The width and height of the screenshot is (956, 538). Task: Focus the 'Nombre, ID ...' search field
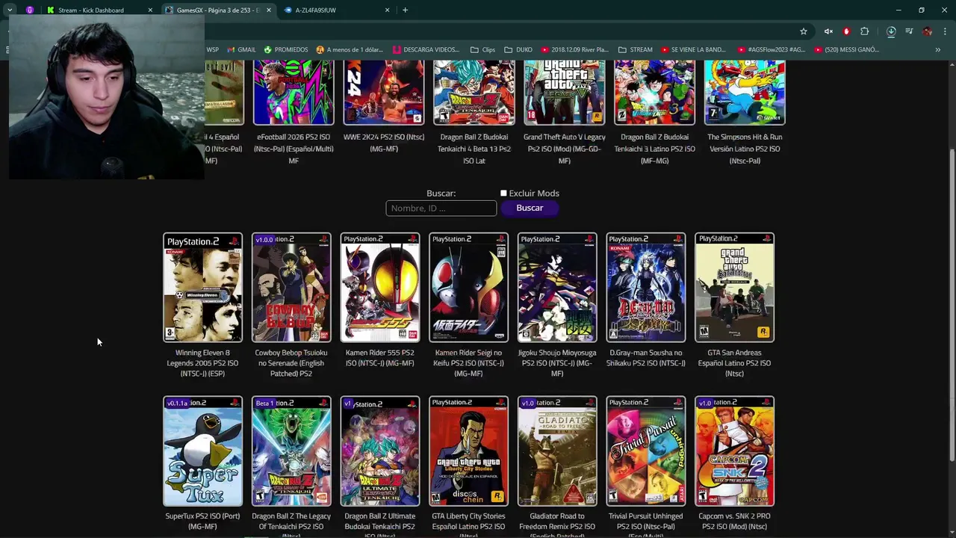[441, 208]
